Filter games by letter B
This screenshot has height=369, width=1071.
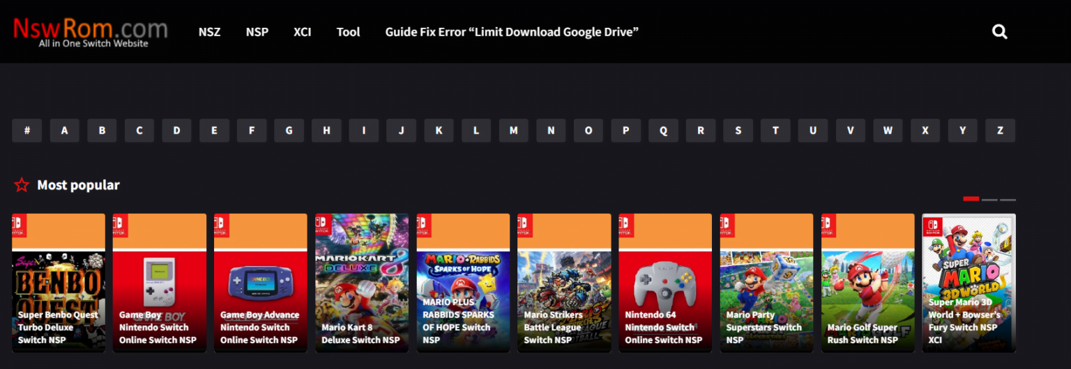pos(102,130)
